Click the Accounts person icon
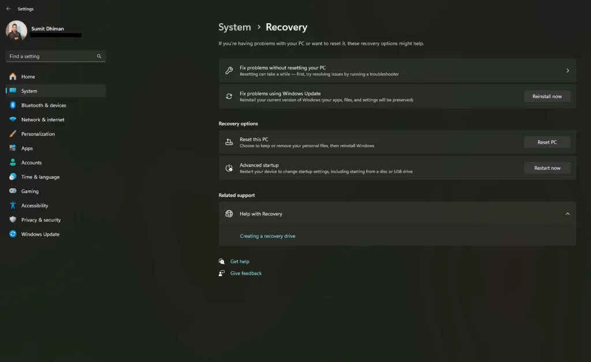 click(13, 162)
